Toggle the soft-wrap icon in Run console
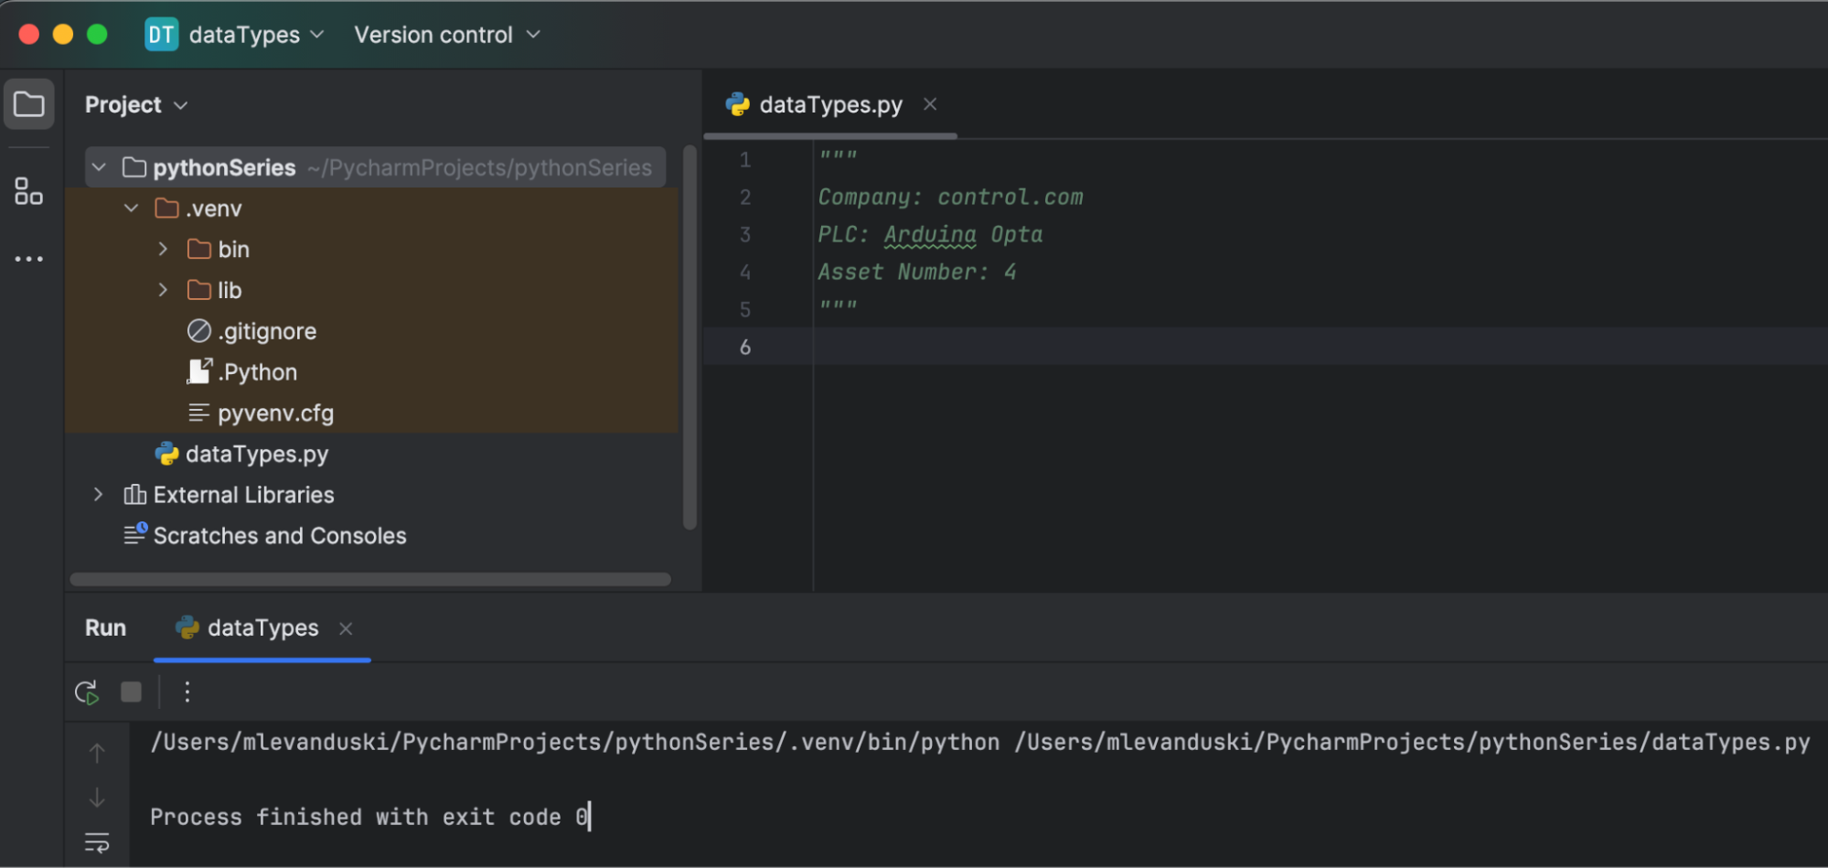 pos(97,842)
